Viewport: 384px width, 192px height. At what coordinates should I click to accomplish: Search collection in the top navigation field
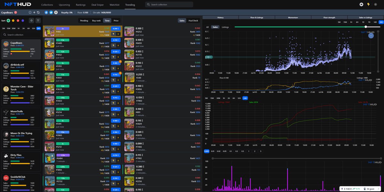coord(169,4)
